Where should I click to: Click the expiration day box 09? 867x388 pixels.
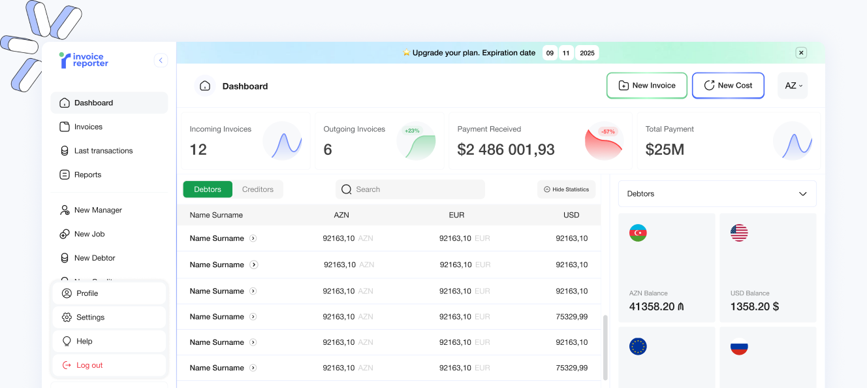tap(550, 53)
